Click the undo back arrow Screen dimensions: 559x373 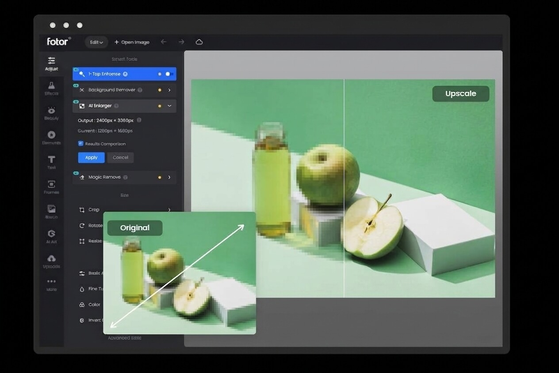pyautogui.click(x=164, y=42)
